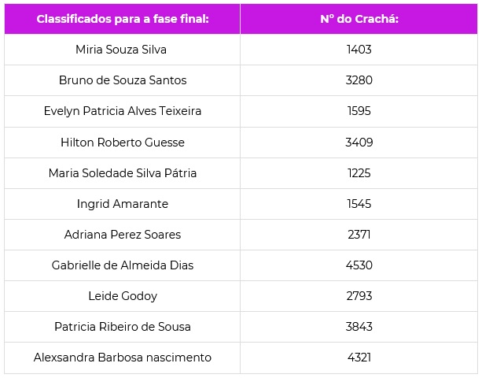This screenshot has height=378, width=482.
Task: Click on Evelyn Patricia Alves Teixeira
Action: click(x=123, y=111)
